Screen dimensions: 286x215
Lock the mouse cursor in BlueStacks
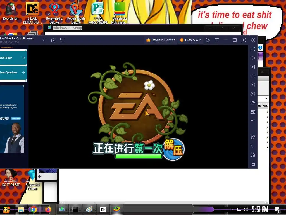point(252,67)
